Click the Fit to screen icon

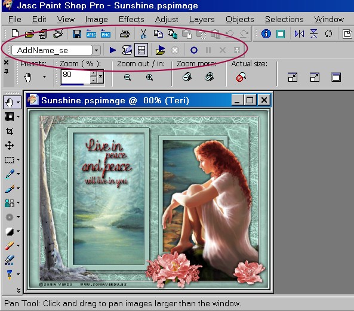pyautogui.click(x=336, y=78)
